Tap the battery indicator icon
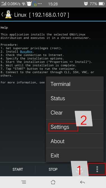 (102, 4)
